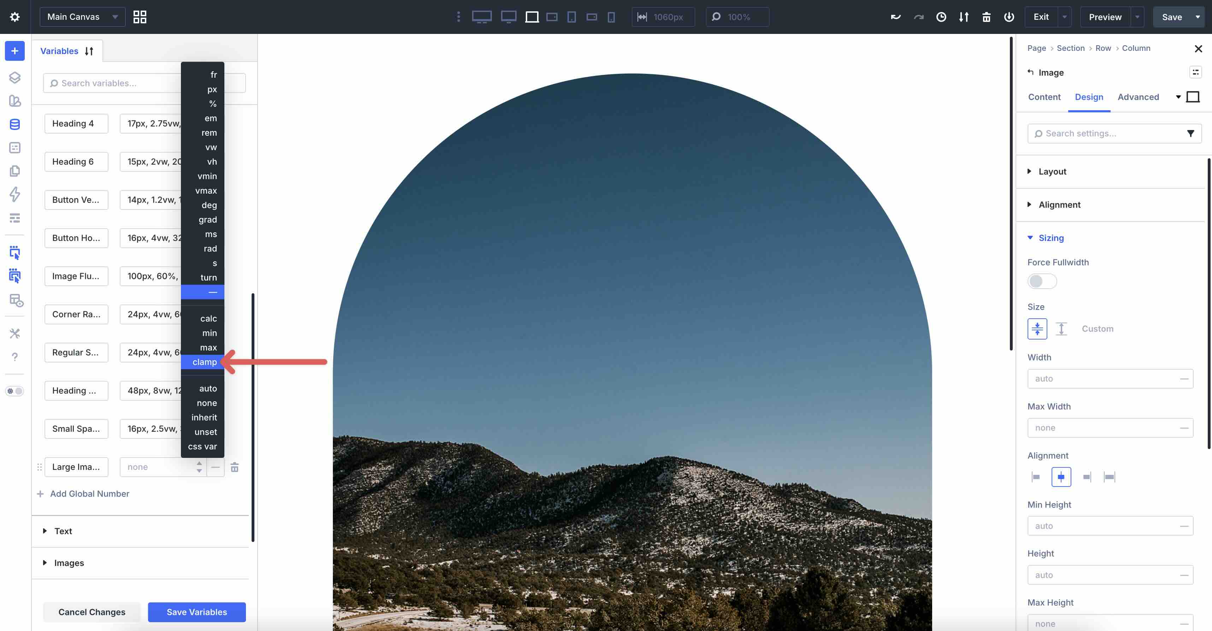Switch to the tablet breakpoint preview
Viewport: 1212px width, 631px height.
coord(571,17)
